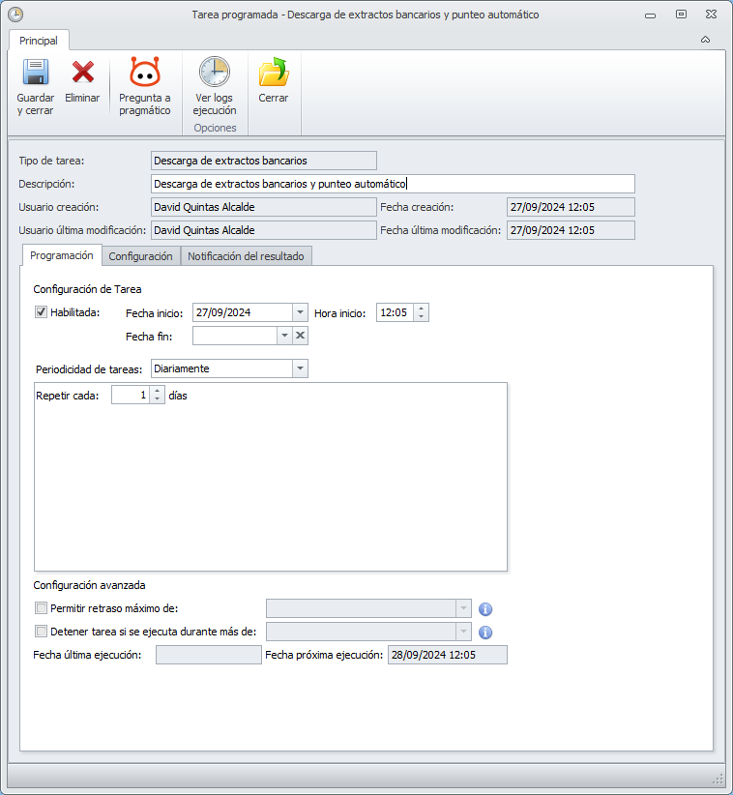Switch to the Configuración tab

[x=141, y=256]
